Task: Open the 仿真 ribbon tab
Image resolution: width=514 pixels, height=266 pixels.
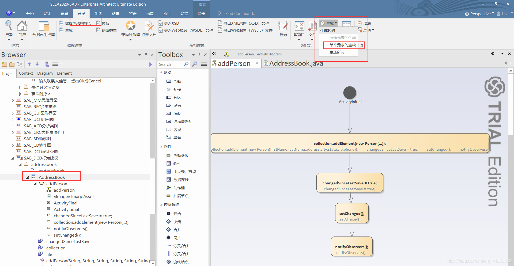Action: (x=116, y=14)
